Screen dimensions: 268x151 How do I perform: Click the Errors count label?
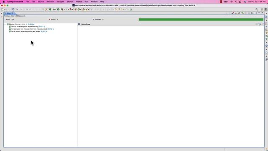(x=54, y=20)
